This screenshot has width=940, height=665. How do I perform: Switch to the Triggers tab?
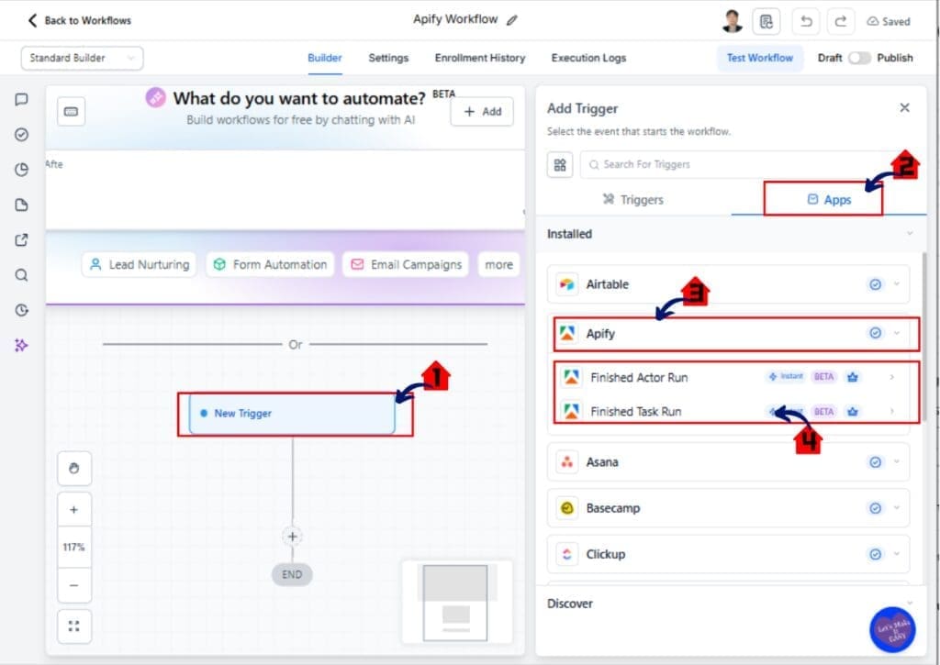[x=633, y=200]
